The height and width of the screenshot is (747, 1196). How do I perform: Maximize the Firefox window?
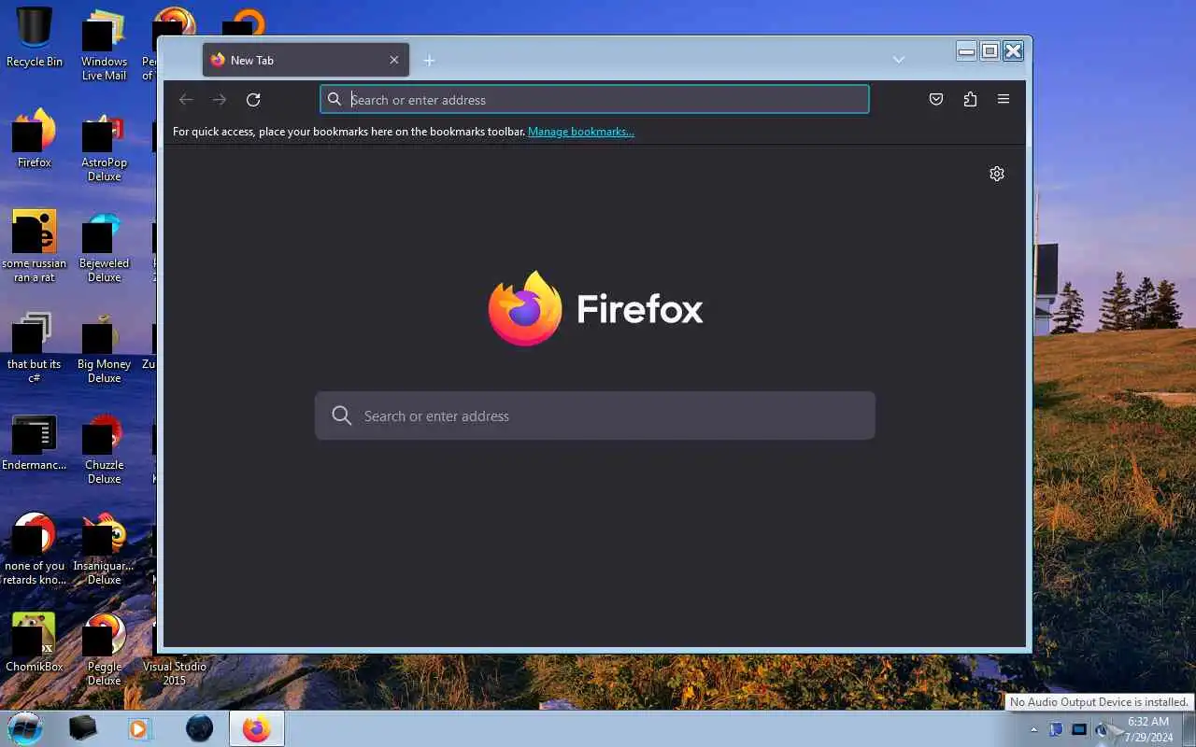coord(990,51)
